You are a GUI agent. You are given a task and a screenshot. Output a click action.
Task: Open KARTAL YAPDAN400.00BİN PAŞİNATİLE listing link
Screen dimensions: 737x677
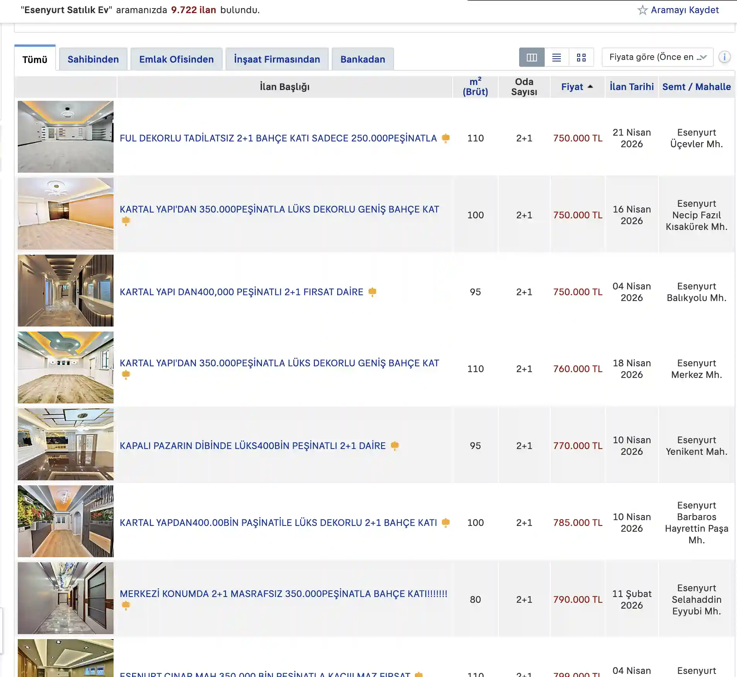[x=278, y=522]
